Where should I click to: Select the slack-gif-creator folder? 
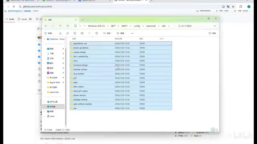click(x=121, y=91)
